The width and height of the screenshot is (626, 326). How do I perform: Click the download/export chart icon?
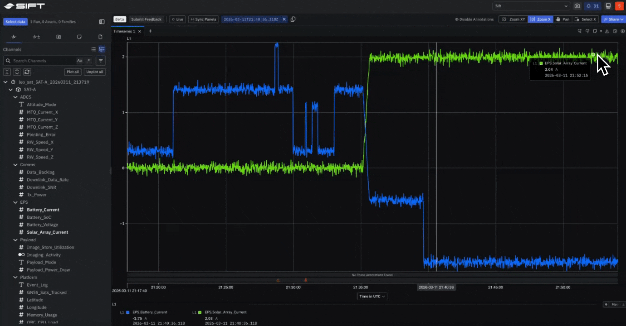[607, 31]
